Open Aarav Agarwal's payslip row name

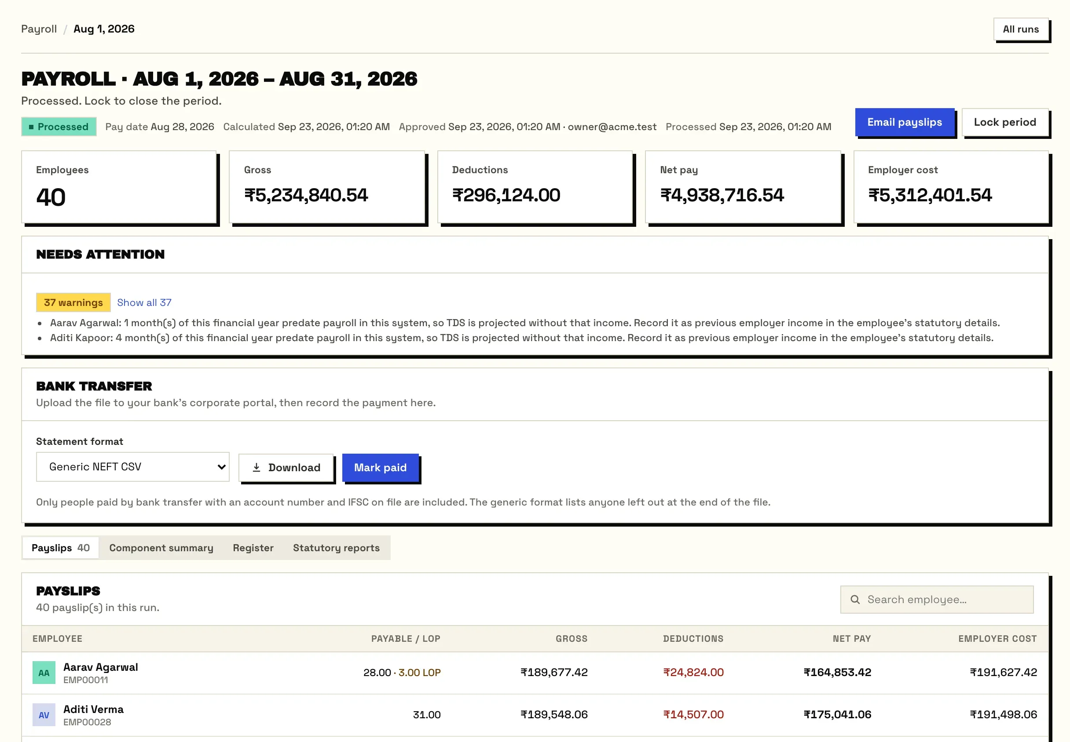click(100, 667)
